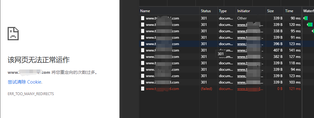The height and width of the screenshot is (118, 314).
Task: Click the document icon of the 396 B request
Action: point(143,44)
